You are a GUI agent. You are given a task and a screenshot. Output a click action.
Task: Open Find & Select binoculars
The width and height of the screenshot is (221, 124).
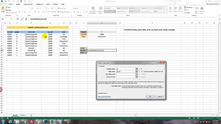(x=202, y=10)
